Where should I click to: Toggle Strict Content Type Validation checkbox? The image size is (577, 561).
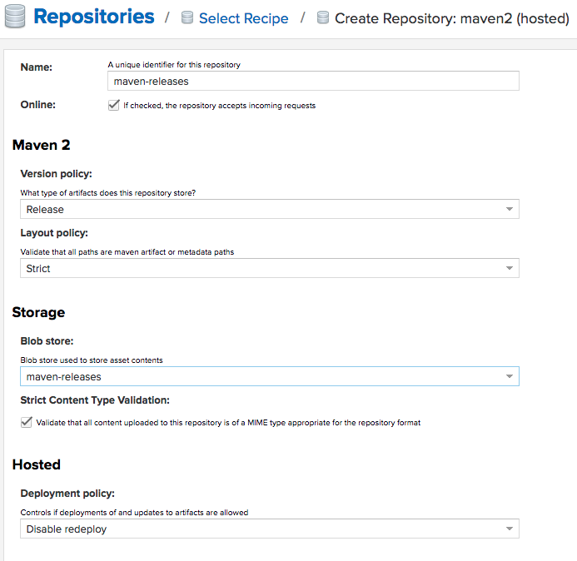27,422
